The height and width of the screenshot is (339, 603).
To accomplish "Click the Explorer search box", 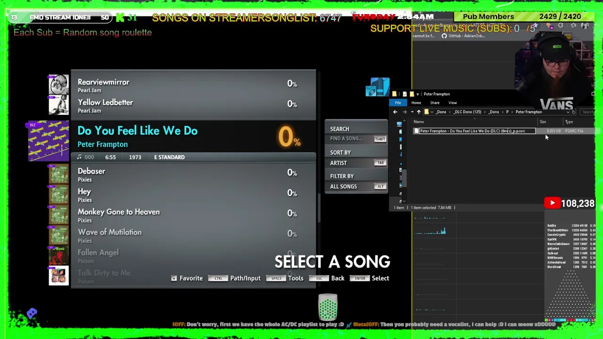I will pos(587,112).
